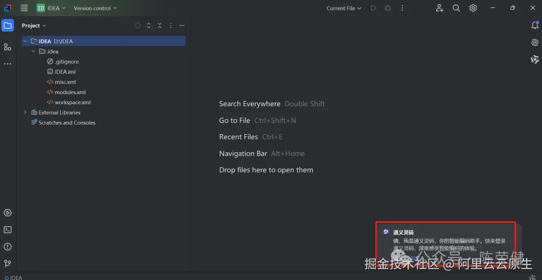Open the Structure tool window icon
542x280 pixels.
(x=8, y=47)
